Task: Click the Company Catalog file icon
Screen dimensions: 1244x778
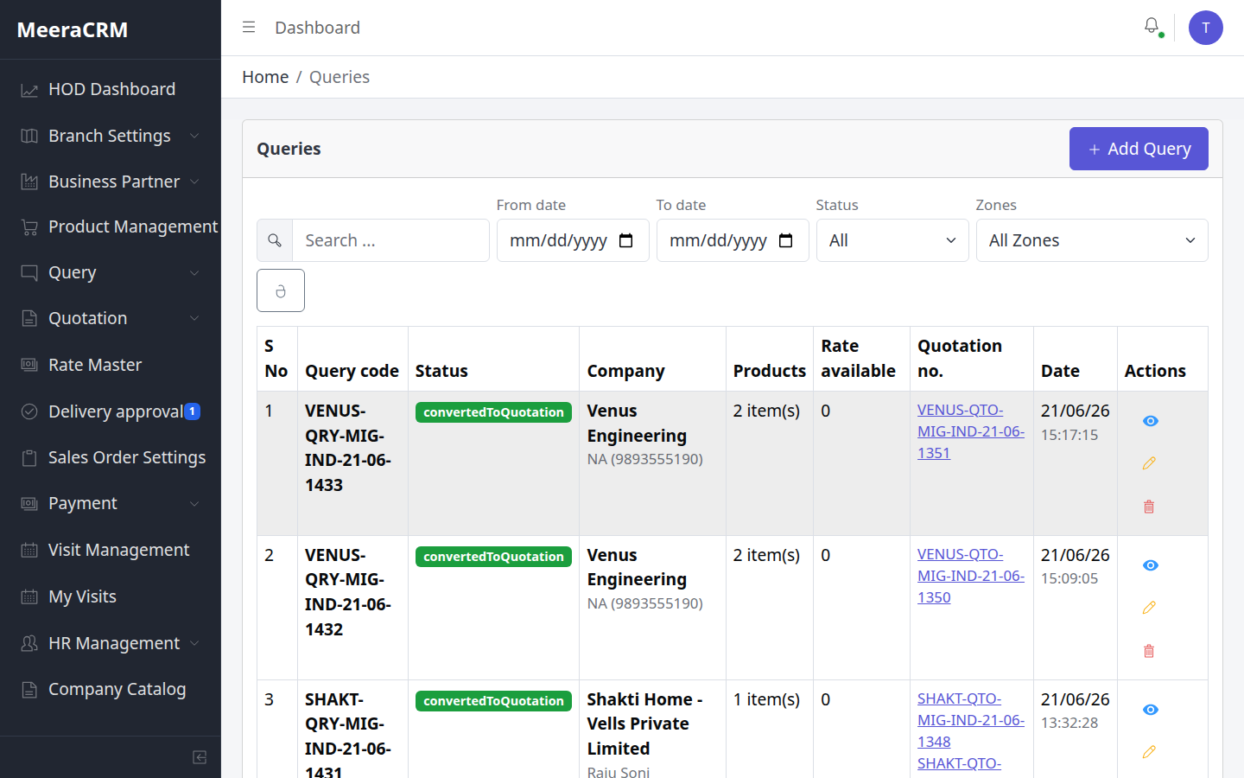Action: (x=29, y=689)
